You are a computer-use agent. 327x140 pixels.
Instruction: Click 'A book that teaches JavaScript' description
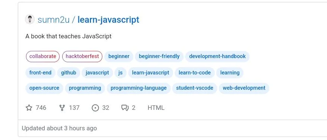68,36
